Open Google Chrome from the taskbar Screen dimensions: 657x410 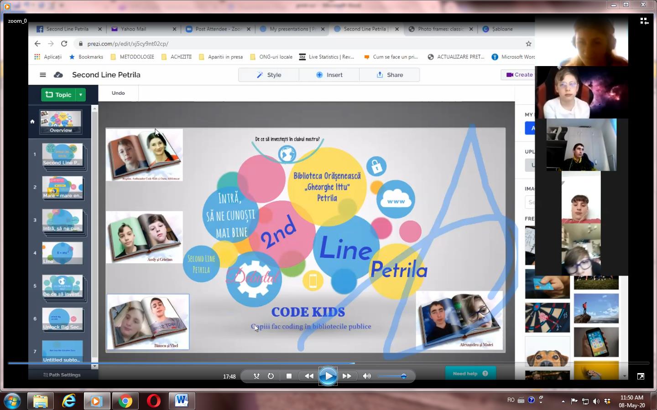tap(125, 401)
